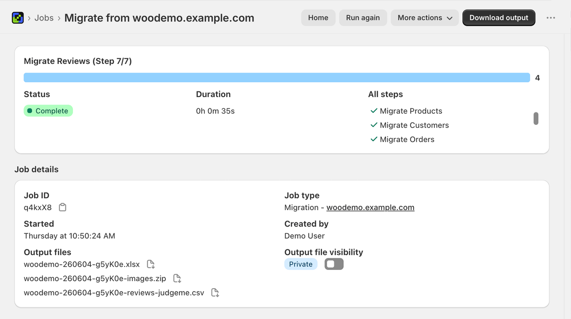Expand the More actions dropdown
Viewport: 571px width, 319px height.
(x=425, y=18)
